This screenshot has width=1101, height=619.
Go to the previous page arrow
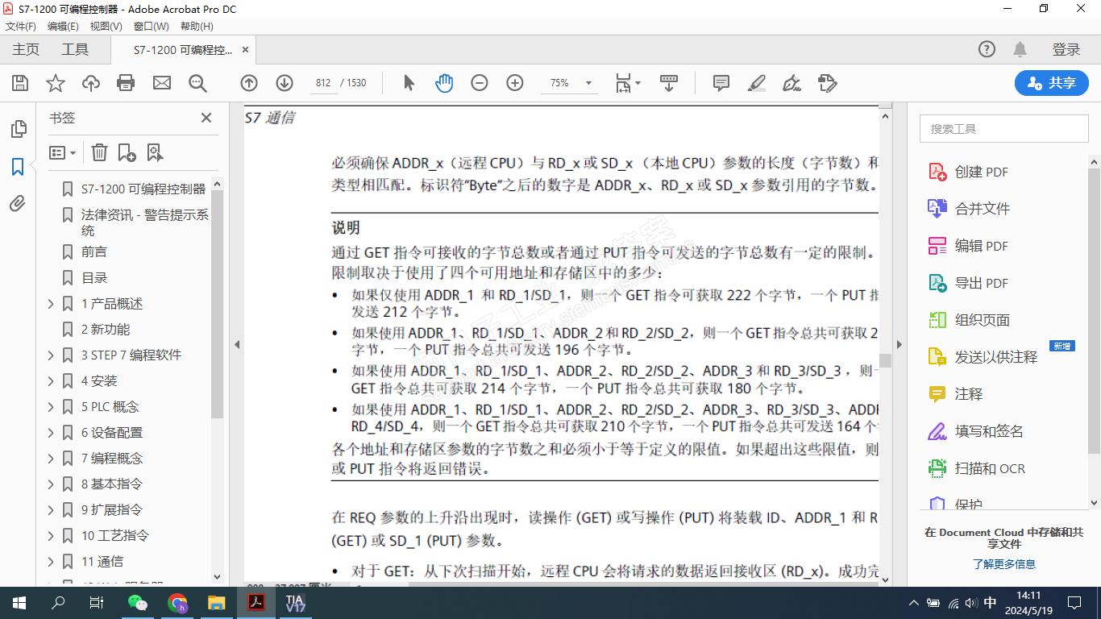point(249,83)
